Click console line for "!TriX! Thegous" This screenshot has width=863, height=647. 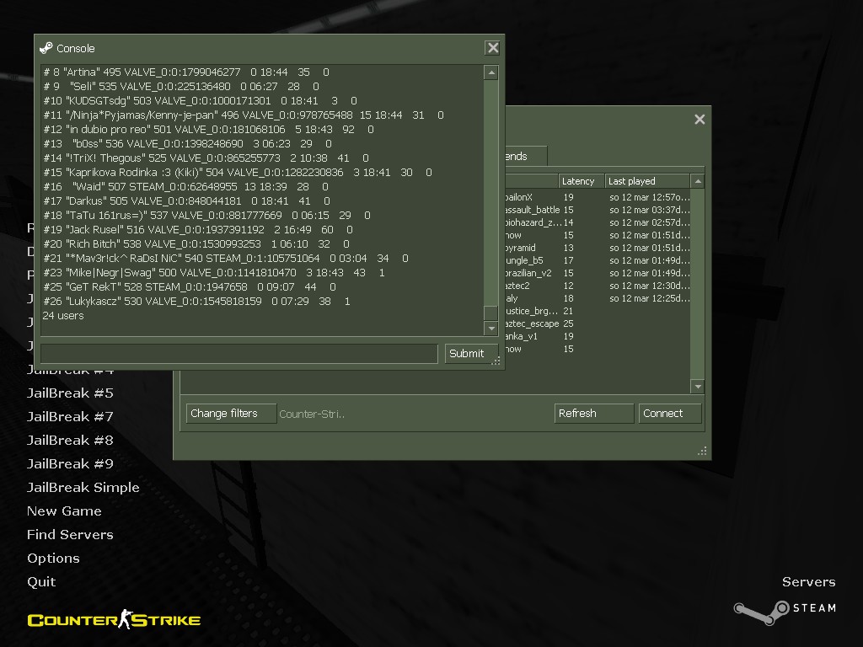[x=206, y=158]
